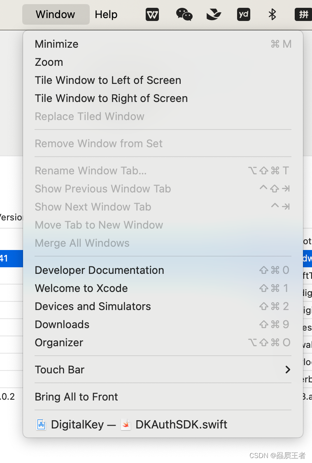312x463 pixels.
Task: Expand the Touch Bar submenu arrow
Action: click(287, 369)
